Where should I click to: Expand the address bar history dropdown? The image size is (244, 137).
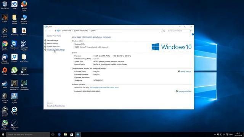161,31
